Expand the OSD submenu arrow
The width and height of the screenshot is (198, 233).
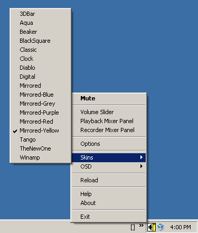pos(142,166)
